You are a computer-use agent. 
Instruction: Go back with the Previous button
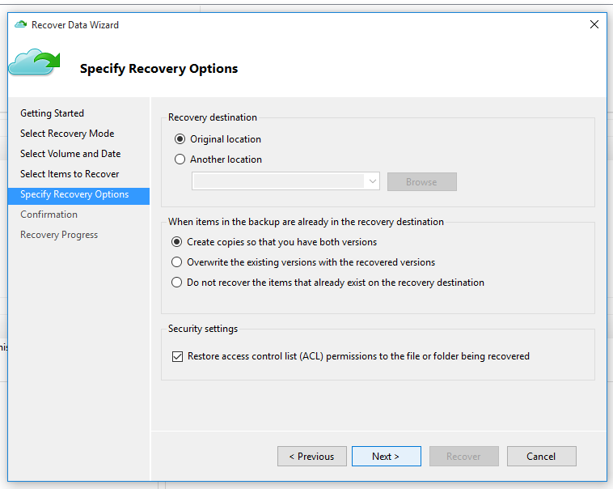point(312,456)
